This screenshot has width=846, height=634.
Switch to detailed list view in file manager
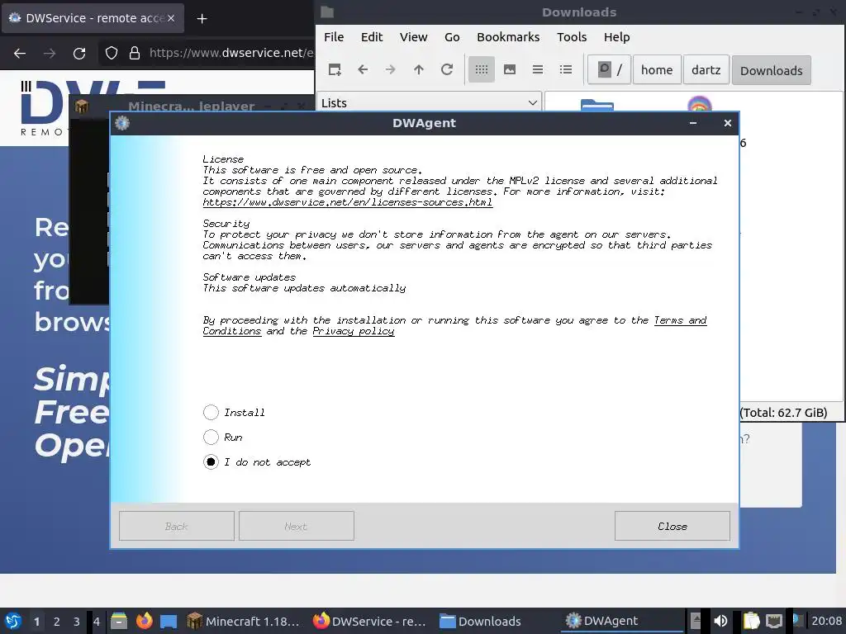[565, 69]
